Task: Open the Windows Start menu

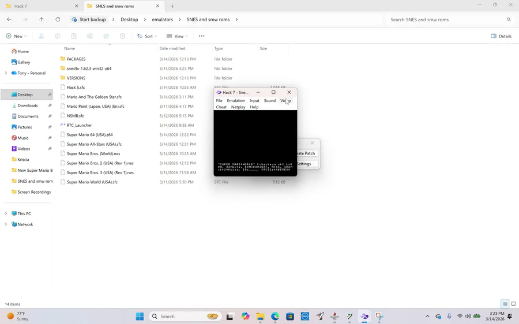Action: (140, 317)
